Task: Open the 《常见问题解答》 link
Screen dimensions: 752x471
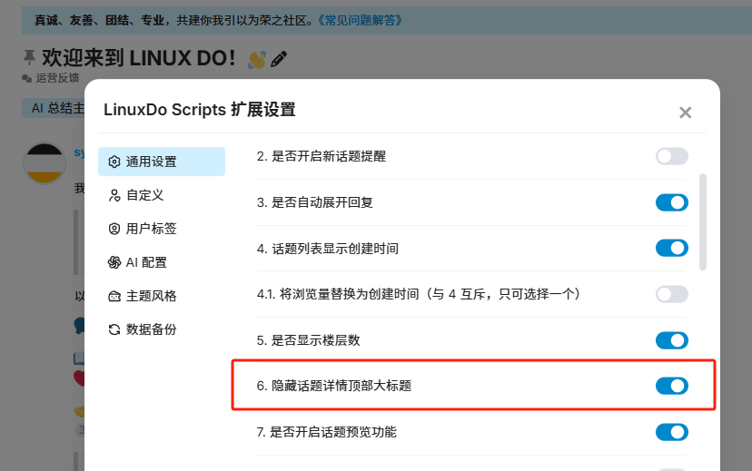Action: click(x=360, y=20)
